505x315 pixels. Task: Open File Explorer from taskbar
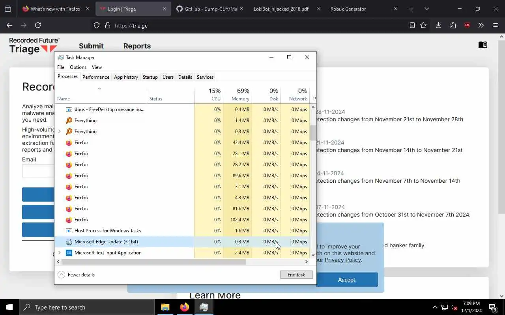[x=165, y=307]
